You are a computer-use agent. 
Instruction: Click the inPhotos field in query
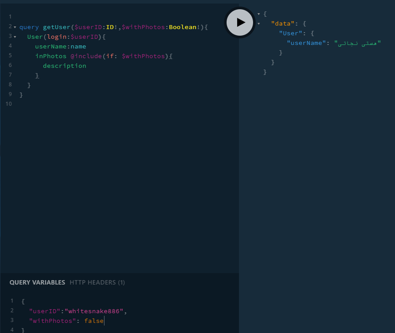(x=51, y=56)
